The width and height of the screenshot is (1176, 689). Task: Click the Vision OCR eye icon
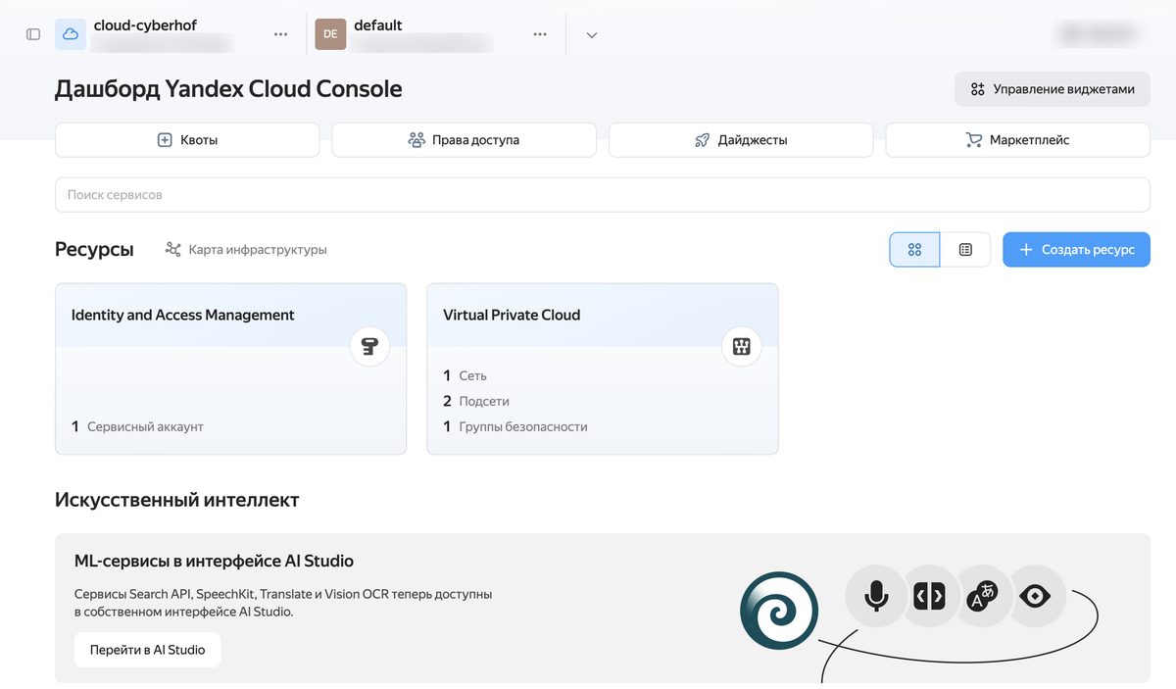(1035, 596)
